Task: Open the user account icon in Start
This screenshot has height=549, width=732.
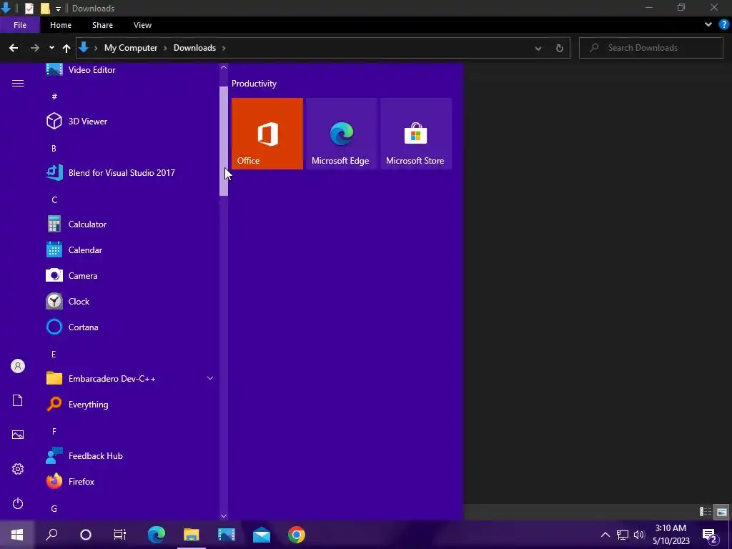Action: pyautogui.click(x=18, y=367)
